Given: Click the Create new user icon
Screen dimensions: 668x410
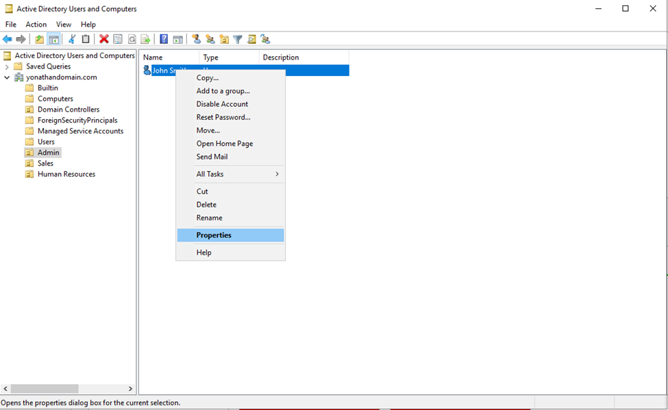Looking at the screenshot, I should click(197, 39).
